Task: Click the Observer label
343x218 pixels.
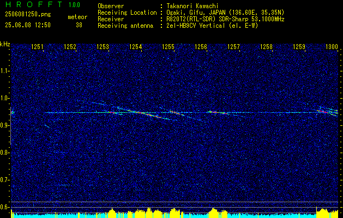Action: pos(111,6)
